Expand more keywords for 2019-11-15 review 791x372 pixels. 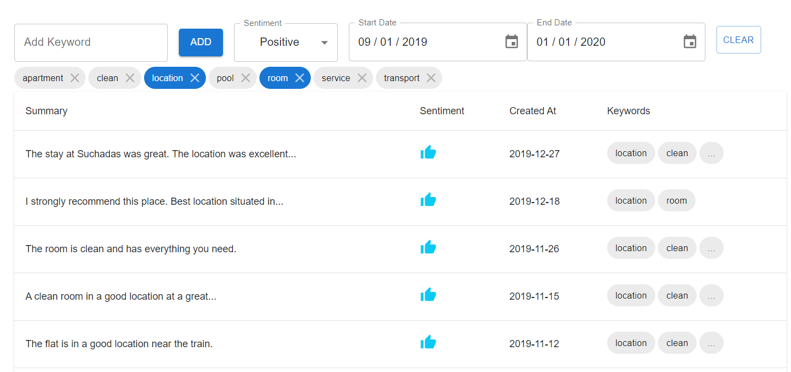(x=712, y=296)
